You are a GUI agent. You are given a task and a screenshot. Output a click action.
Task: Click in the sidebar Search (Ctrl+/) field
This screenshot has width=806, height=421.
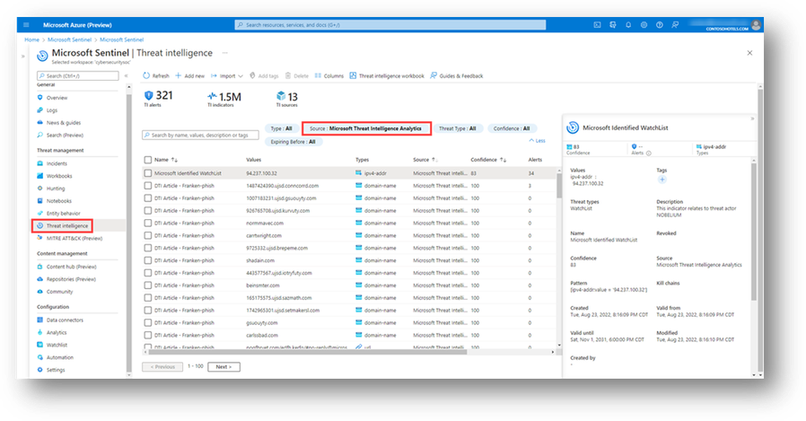[77, 75]
